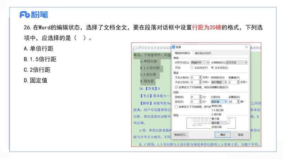Click the document ruler's left indent marker
This screenshot has width=283, height=159.
[134, 49]
